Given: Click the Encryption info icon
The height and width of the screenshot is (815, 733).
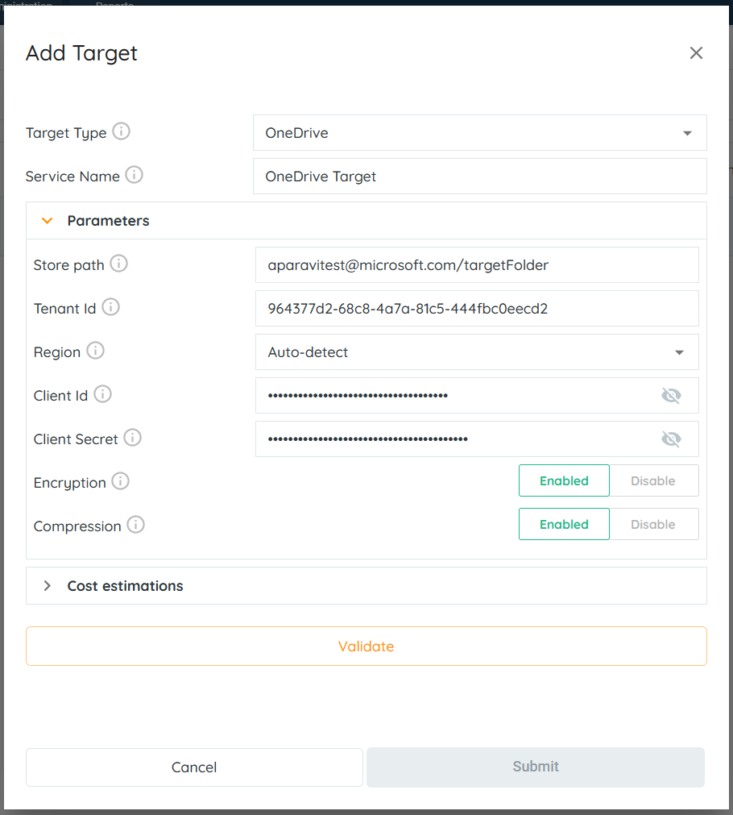Looking at the screenshot, I should (120, 481).
